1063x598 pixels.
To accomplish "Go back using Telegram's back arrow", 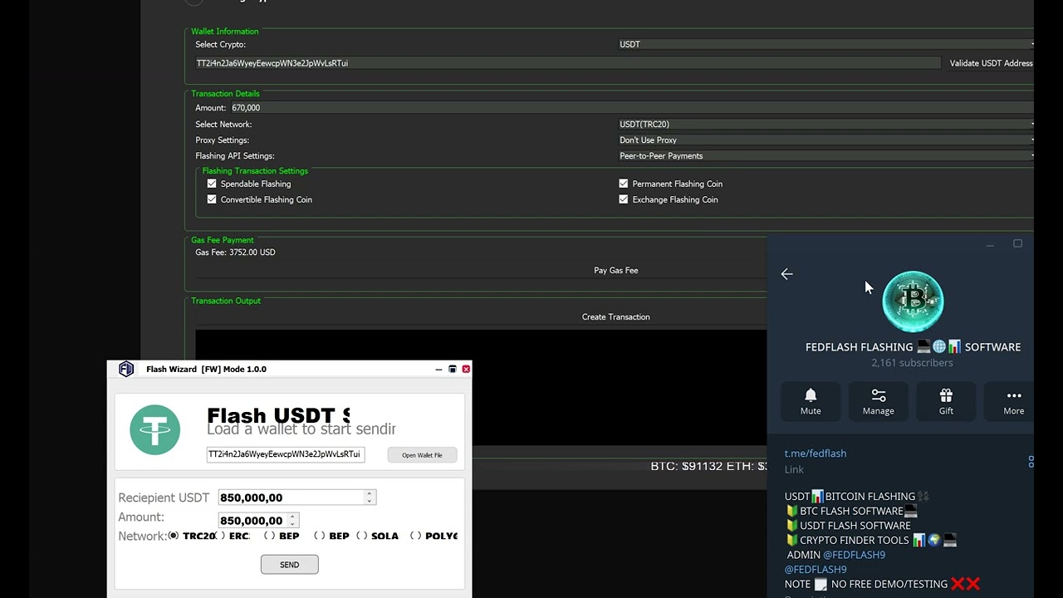I will click(786, 274).
